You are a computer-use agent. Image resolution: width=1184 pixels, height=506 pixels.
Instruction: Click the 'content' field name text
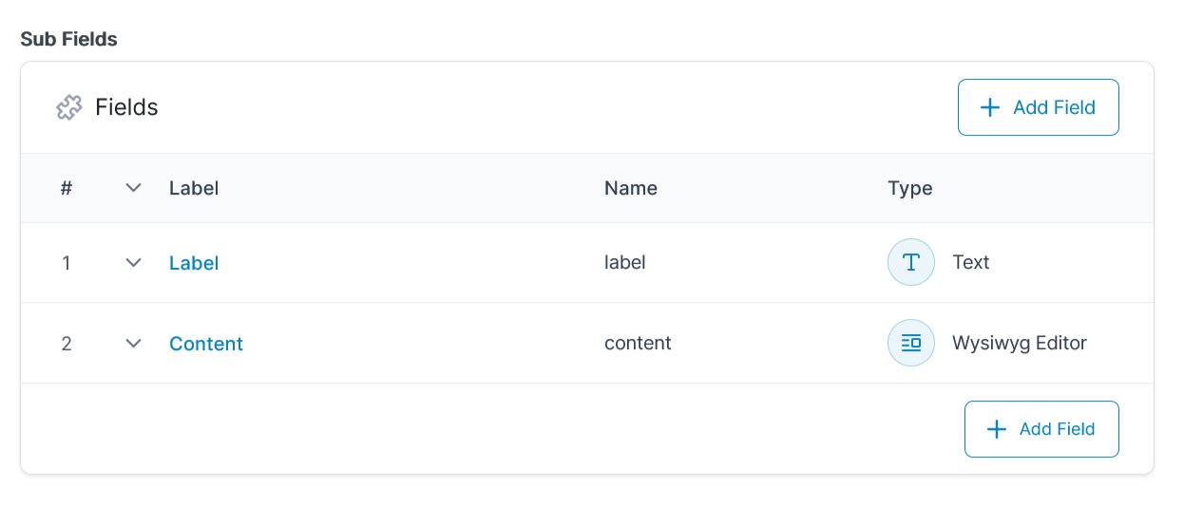coord(638,343)
